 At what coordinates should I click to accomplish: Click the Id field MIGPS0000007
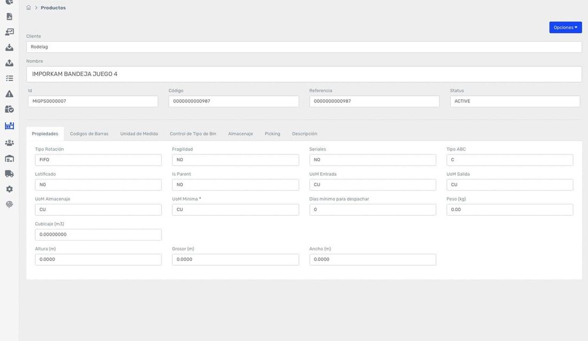click(93, 102)
